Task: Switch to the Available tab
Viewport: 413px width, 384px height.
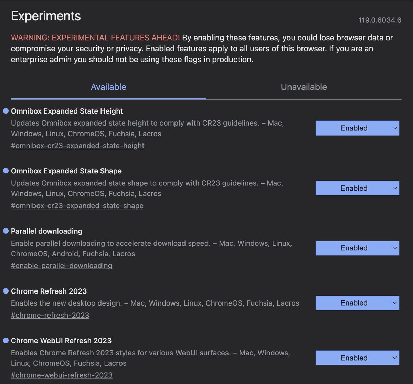Action: click(108, 87)
